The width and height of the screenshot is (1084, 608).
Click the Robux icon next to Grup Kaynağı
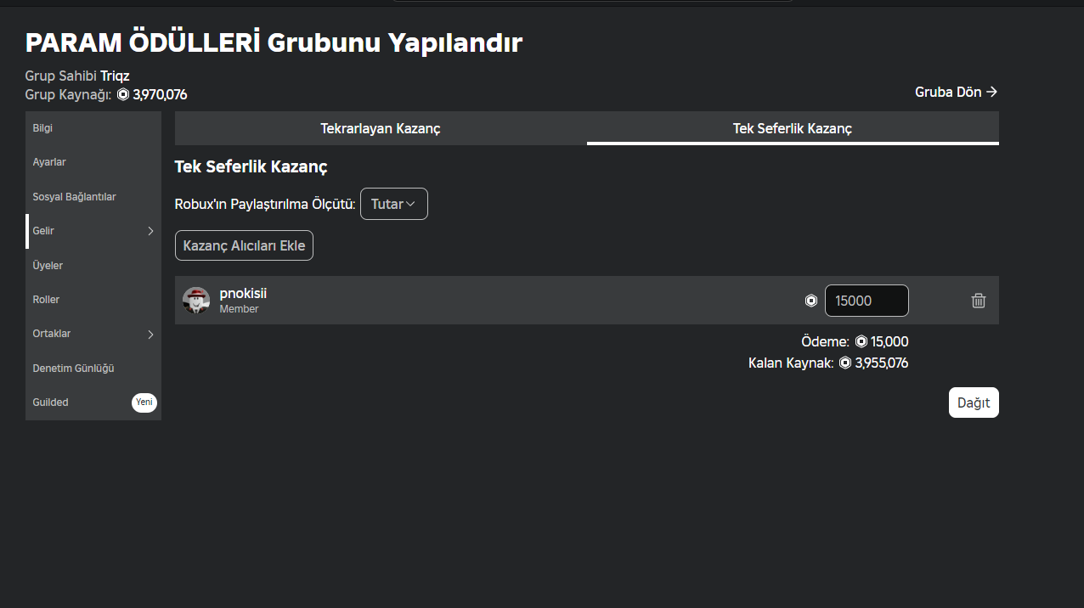(123, 94)
